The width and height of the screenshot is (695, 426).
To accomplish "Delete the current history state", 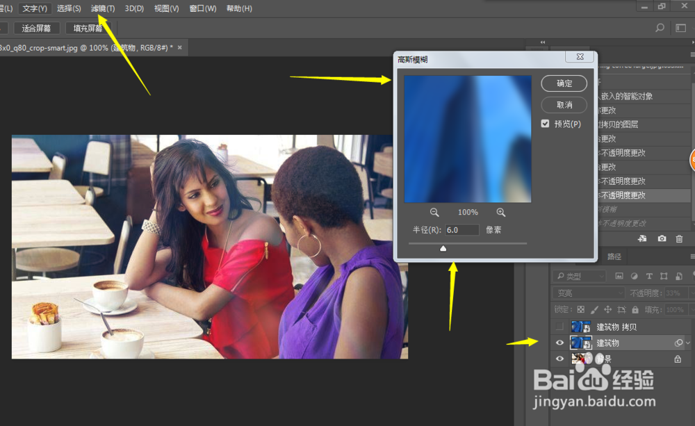I will [679, 238].
